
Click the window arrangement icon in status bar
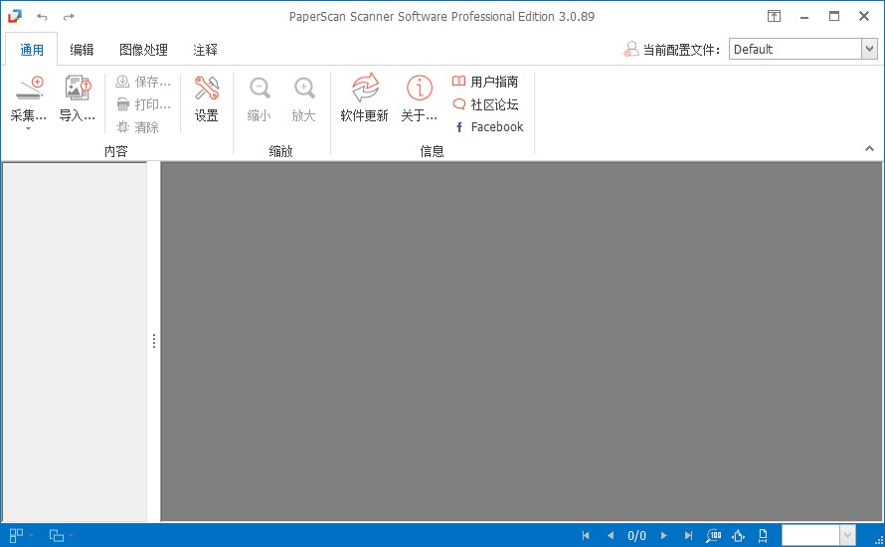57,535
